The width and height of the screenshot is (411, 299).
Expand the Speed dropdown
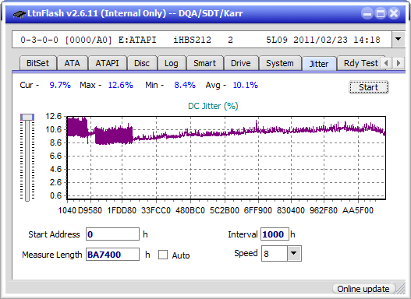coord(294,253)
